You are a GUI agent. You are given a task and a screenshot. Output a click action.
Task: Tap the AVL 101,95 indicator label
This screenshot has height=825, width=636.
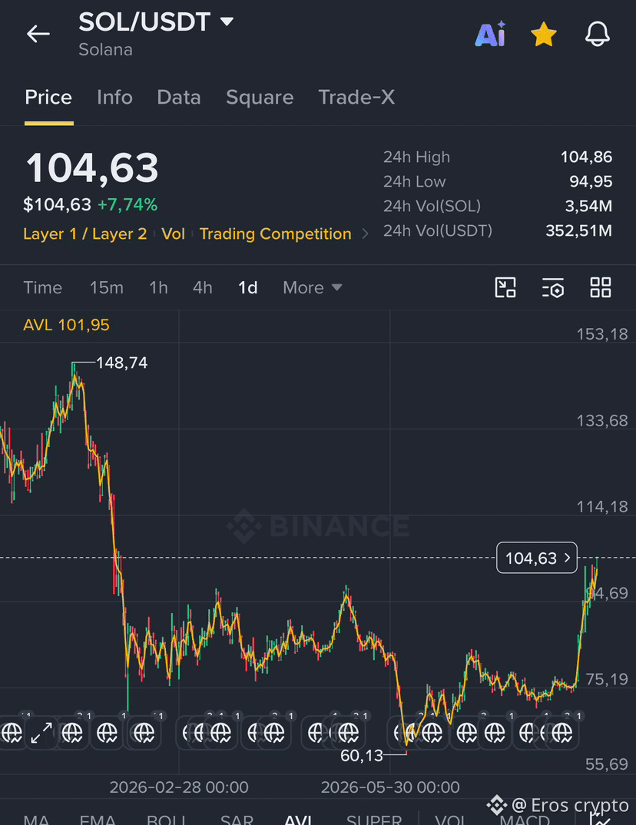(x=66, y=325)
